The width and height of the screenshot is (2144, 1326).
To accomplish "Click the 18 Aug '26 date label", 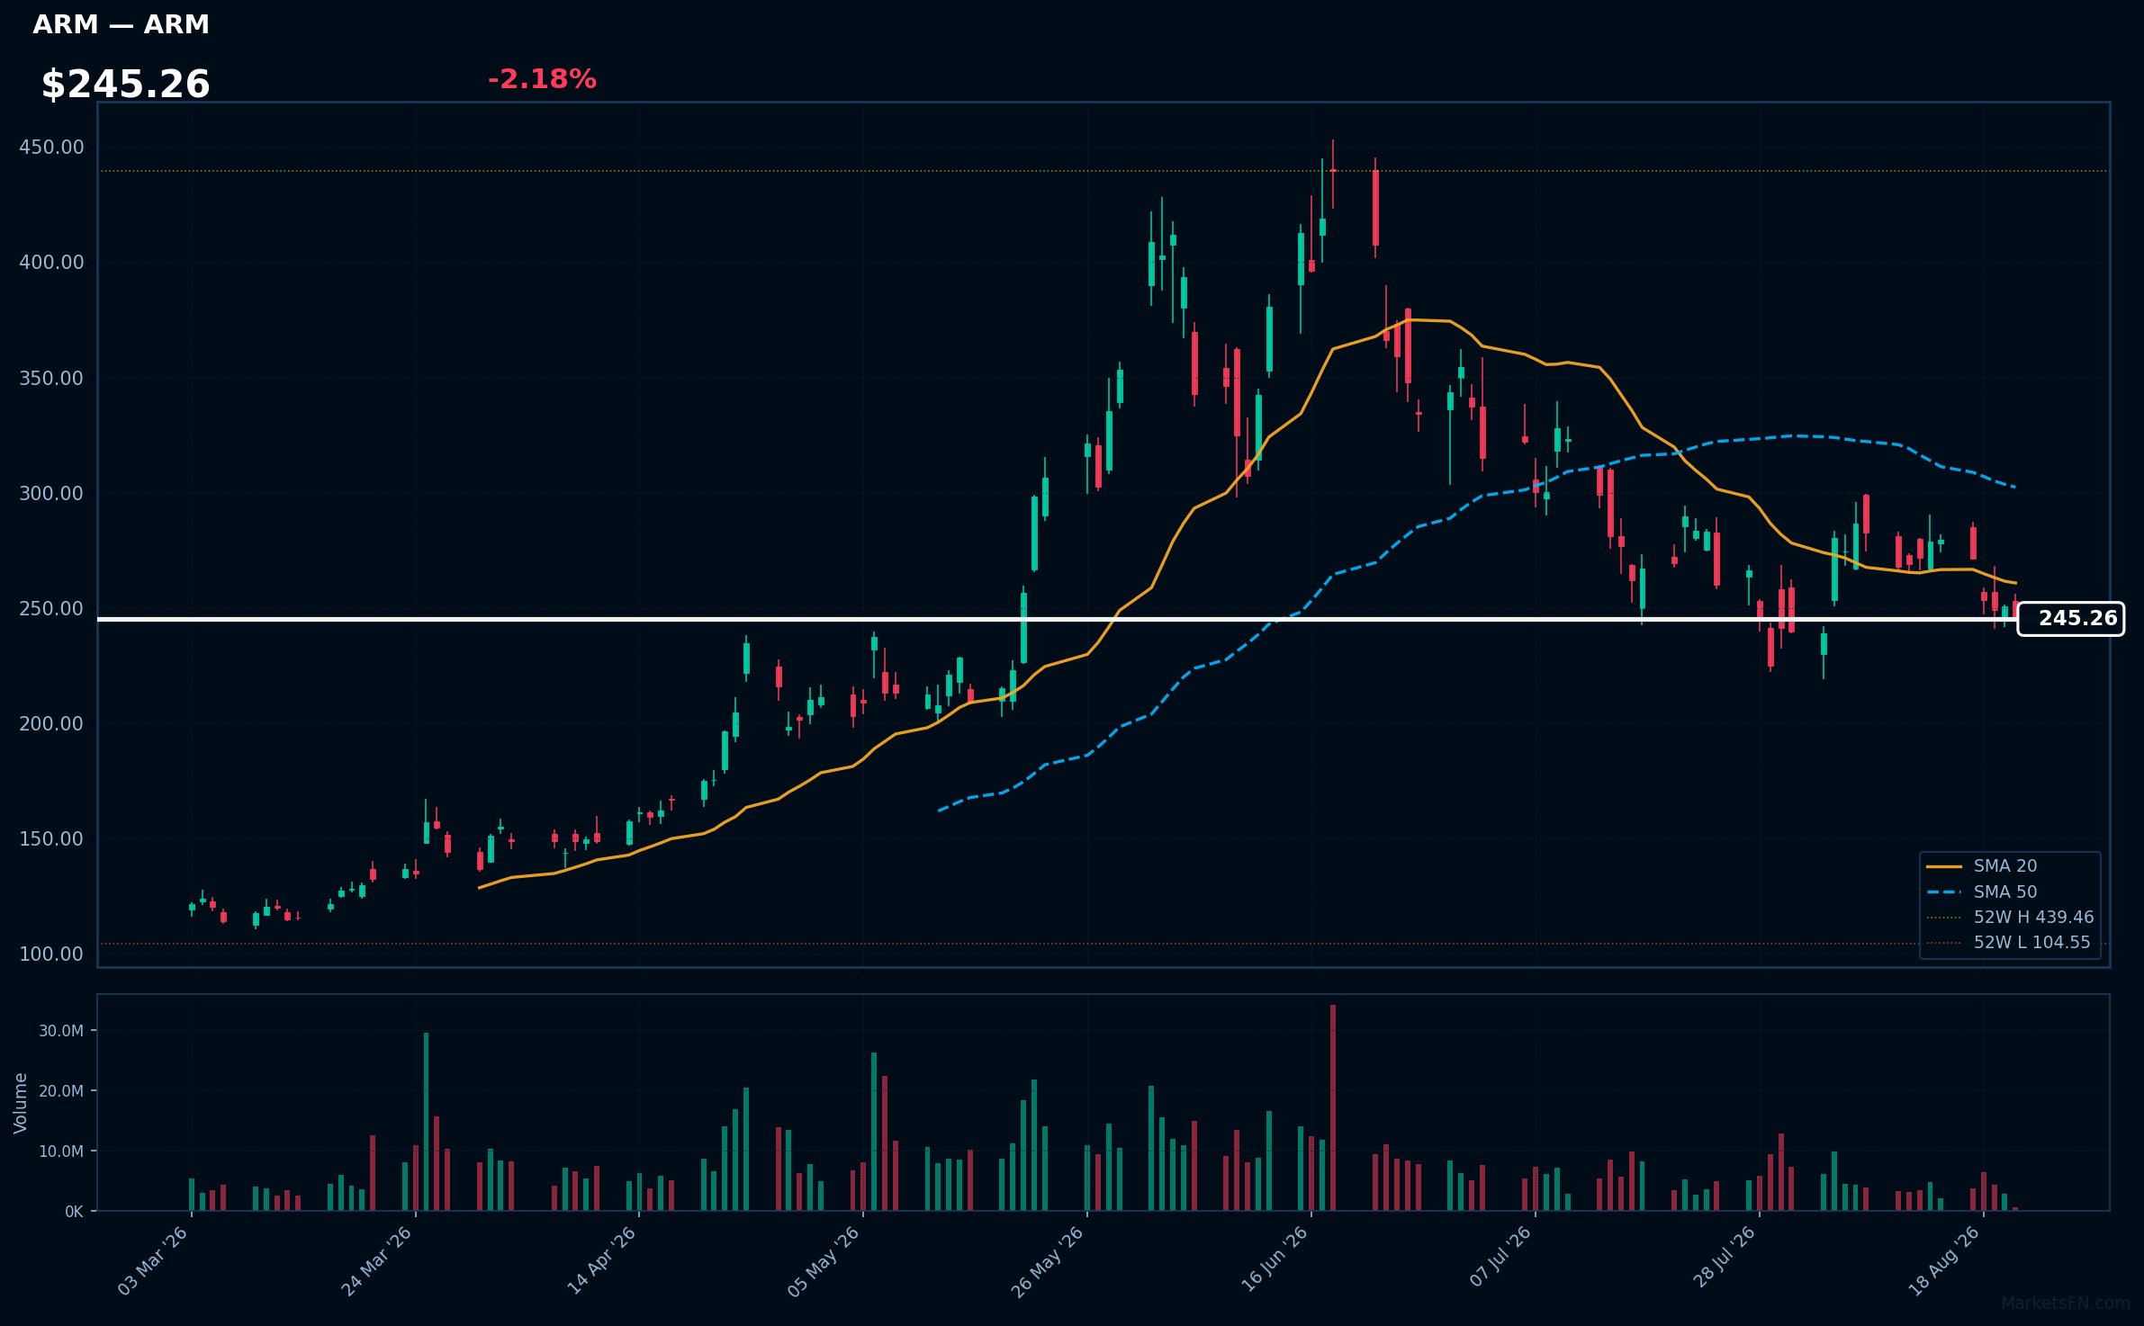I will pos(1945,1260).
